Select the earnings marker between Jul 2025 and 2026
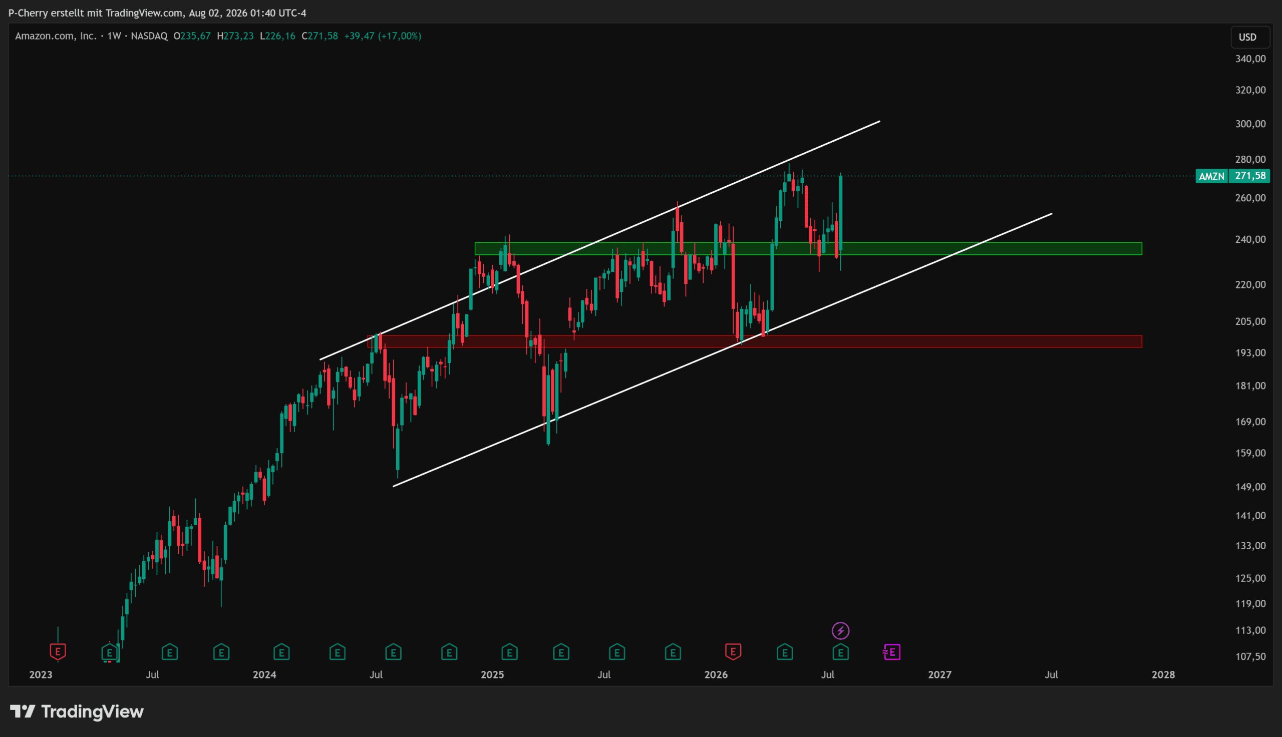1282x737 pixels. [x=673, y=652]
